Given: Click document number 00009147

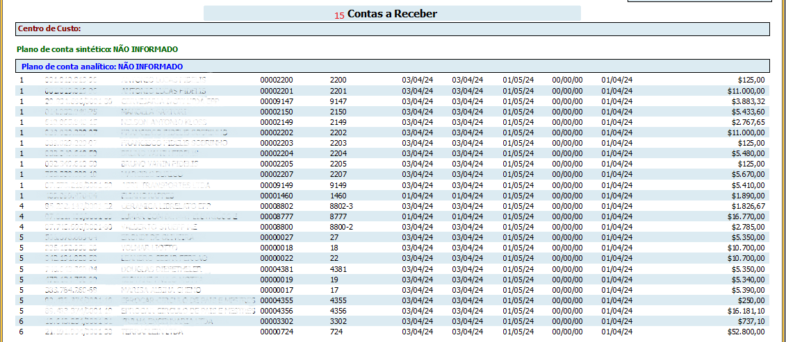Looking at the screenshot, I should pos(276,101).
